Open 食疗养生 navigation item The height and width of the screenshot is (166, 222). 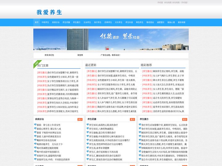click(x=98, y=22)
